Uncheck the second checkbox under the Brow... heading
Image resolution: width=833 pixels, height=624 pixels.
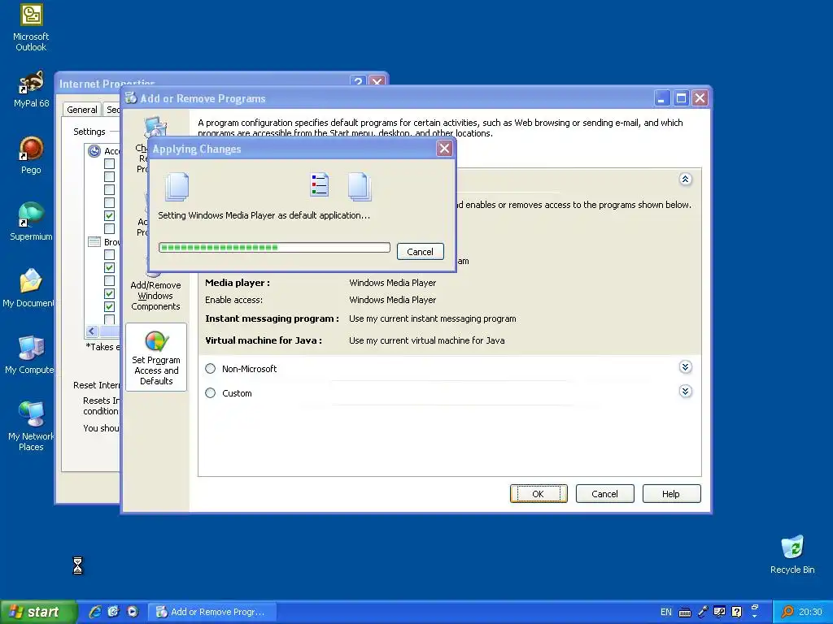[x=110, y=267]
